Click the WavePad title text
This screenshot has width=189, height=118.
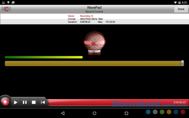pyautogui.click(x=94, y=8)
